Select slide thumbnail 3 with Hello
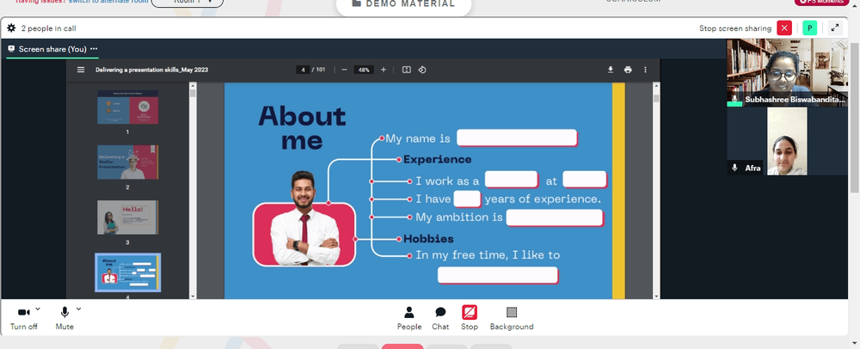Screen dimensions: 860x349 (x=128, y=217)
